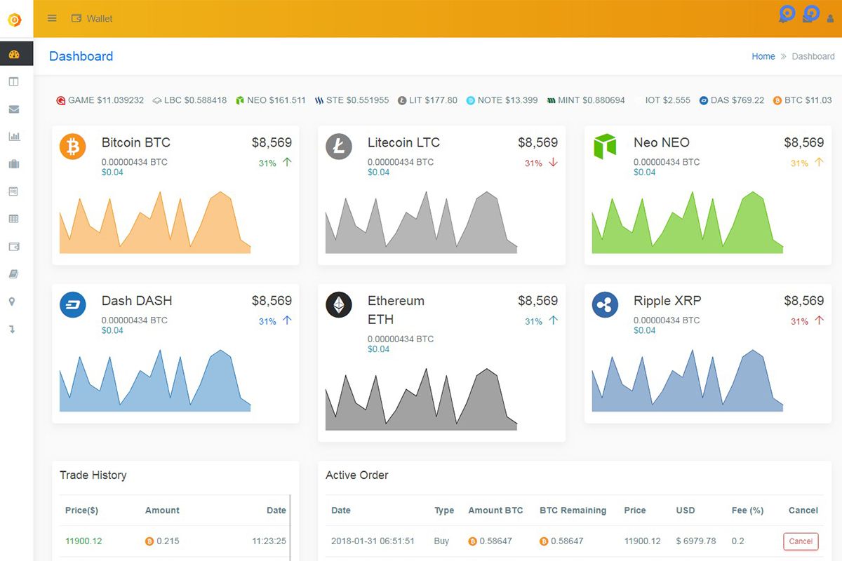Viewport: 842px width, 561px height.
Task: Click STE $0.551955 in the ticker
Action: pyautogui.click(x=352, y=100)
